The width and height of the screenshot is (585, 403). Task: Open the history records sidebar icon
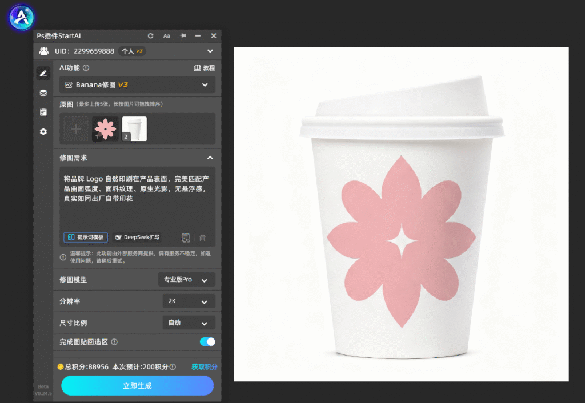point(43,112)
